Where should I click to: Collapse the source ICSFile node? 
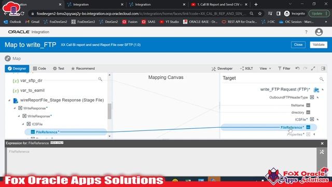(x=23, y=124)
